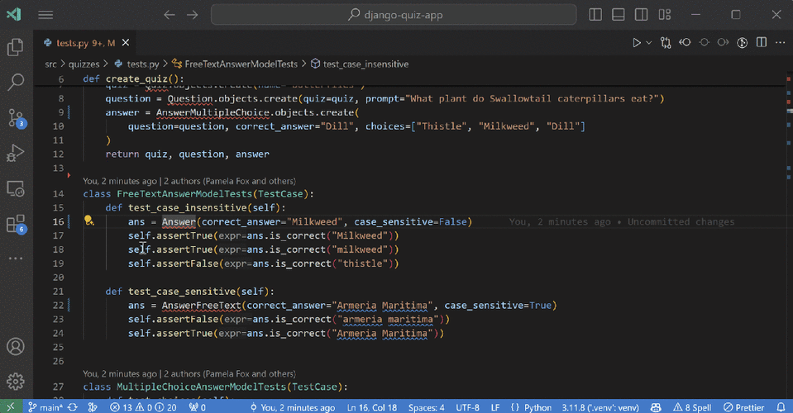Show problems: 13 errors, 0 warnings
Screen dimensions: 793x413
[x=143, y=407]
